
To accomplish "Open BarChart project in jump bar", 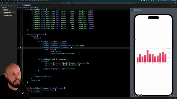I will click(20, 7).
